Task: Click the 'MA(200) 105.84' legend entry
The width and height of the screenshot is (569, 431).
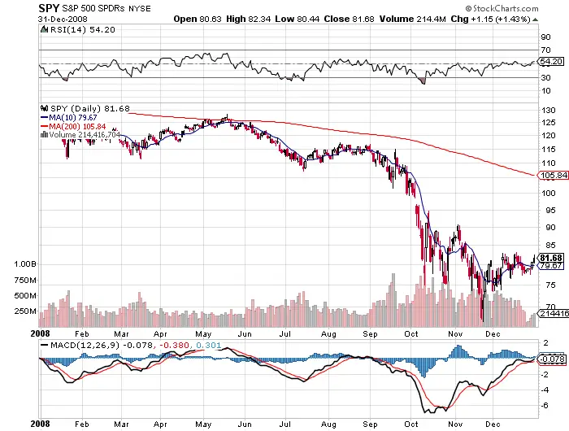Action: tap(77, 126)
